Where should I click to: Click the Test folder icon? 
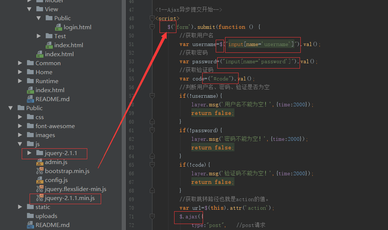[49, 36]
